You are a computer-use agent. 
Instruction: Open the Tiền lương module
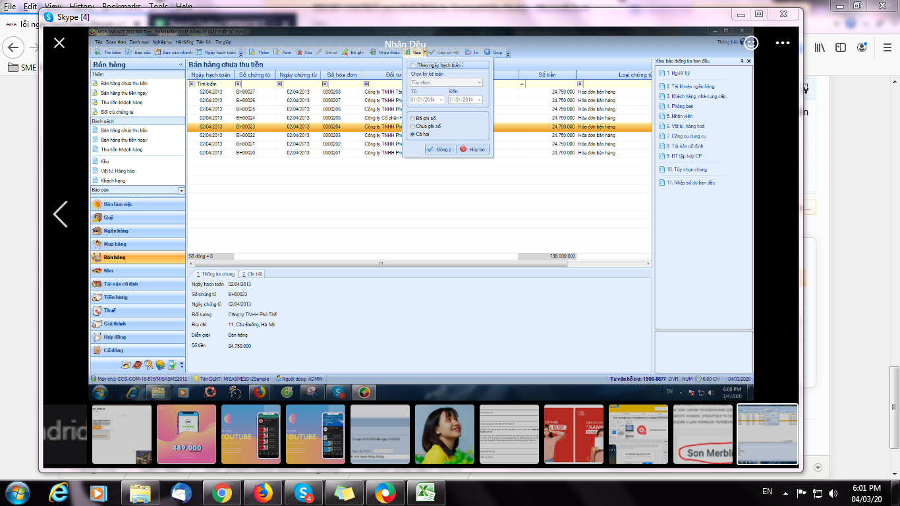click(138, 297)
